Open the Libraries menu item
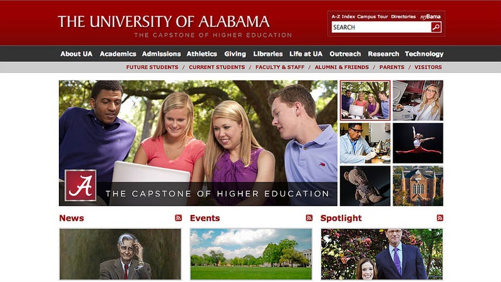The height and width of the screenshot is (282, 501). pos(268,54)
